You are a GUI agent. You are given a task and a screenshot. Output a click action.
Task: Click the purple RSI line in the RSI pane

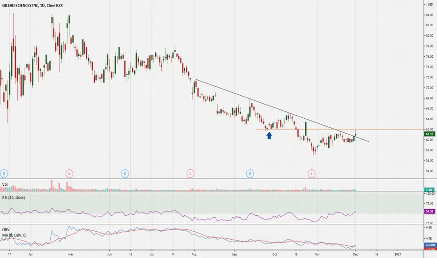(x=178, y=214)
